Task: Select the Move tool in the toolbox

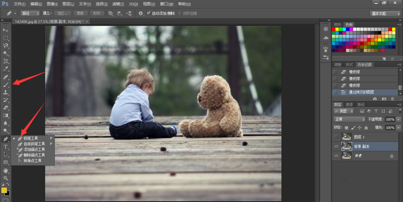Action: click(x=6, y=30)
